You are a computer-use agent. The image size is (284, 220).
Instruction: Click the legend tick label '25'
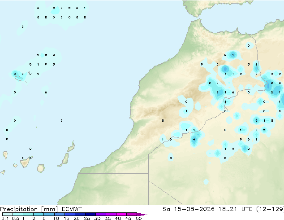(87, 218)
